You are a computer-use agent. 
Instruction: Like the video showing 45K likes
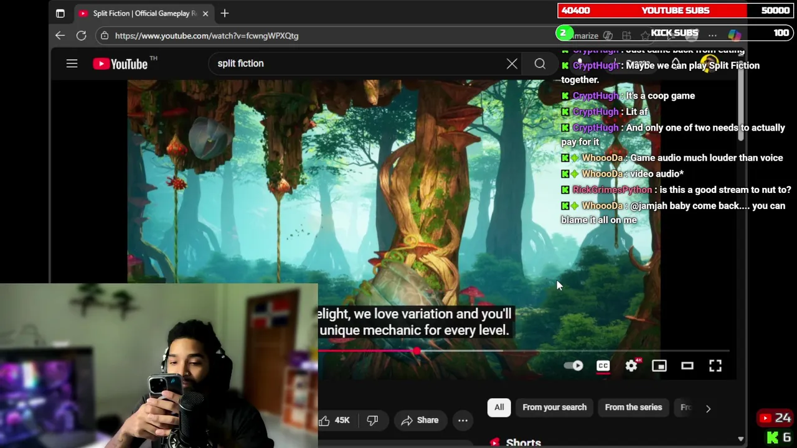(335, 421)
